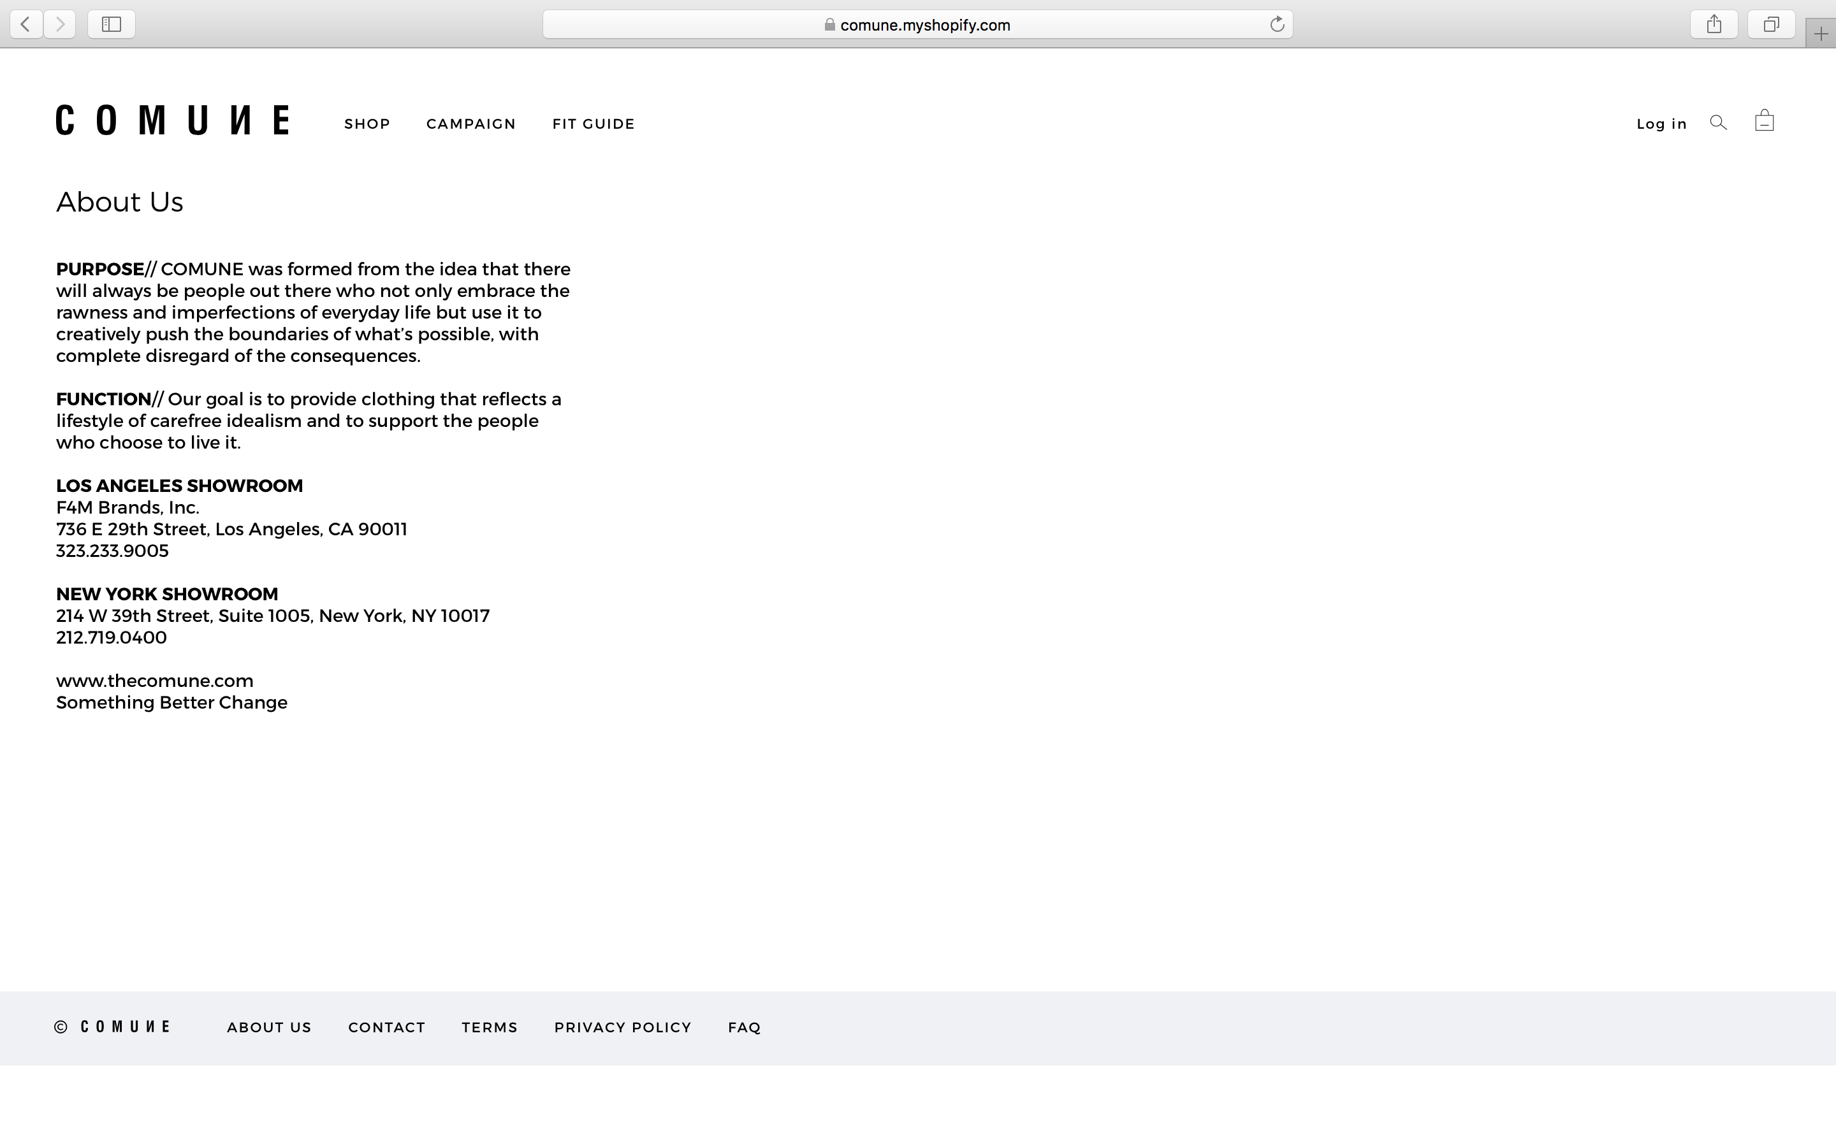Open the search magnifier icon
The image size is (1836, 1147).
[1719, 123]
